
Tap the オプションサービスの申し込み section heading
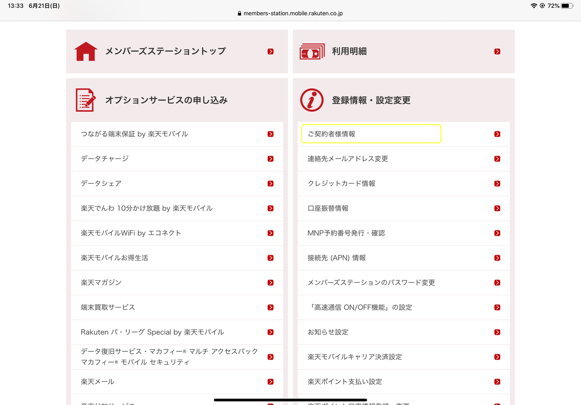point(166,100)
